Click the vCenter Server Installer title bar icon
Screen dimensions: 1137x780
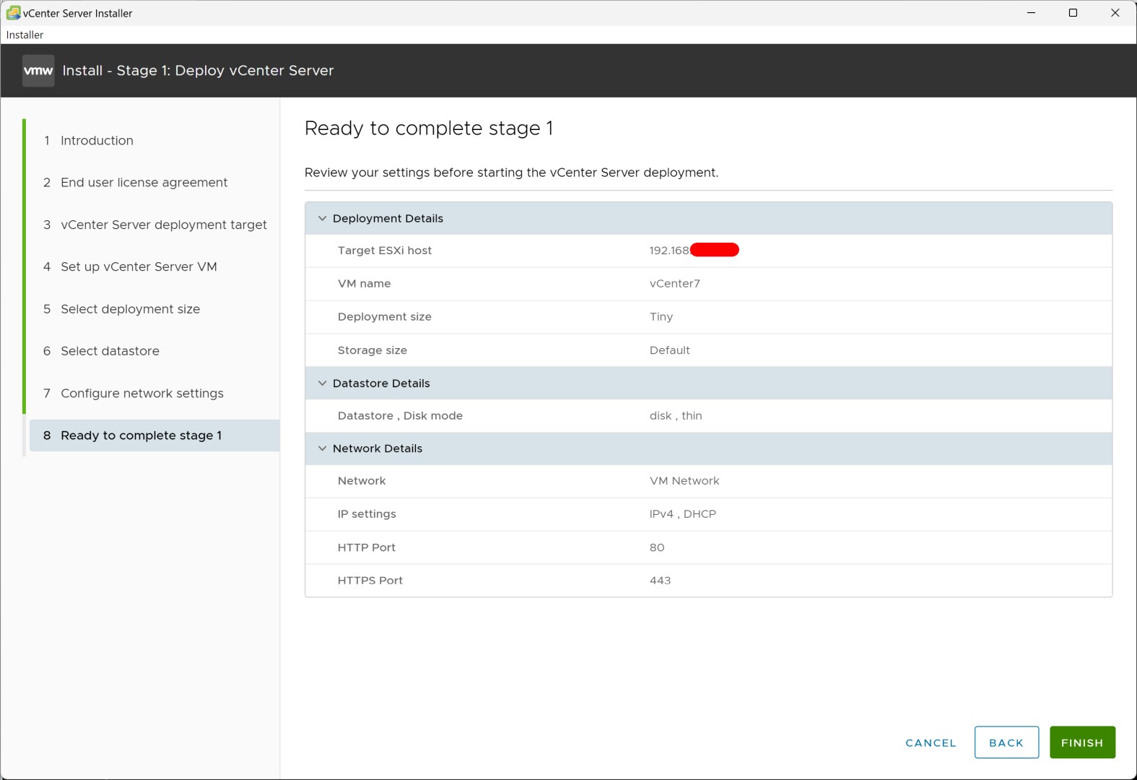[x=13, y=13]
